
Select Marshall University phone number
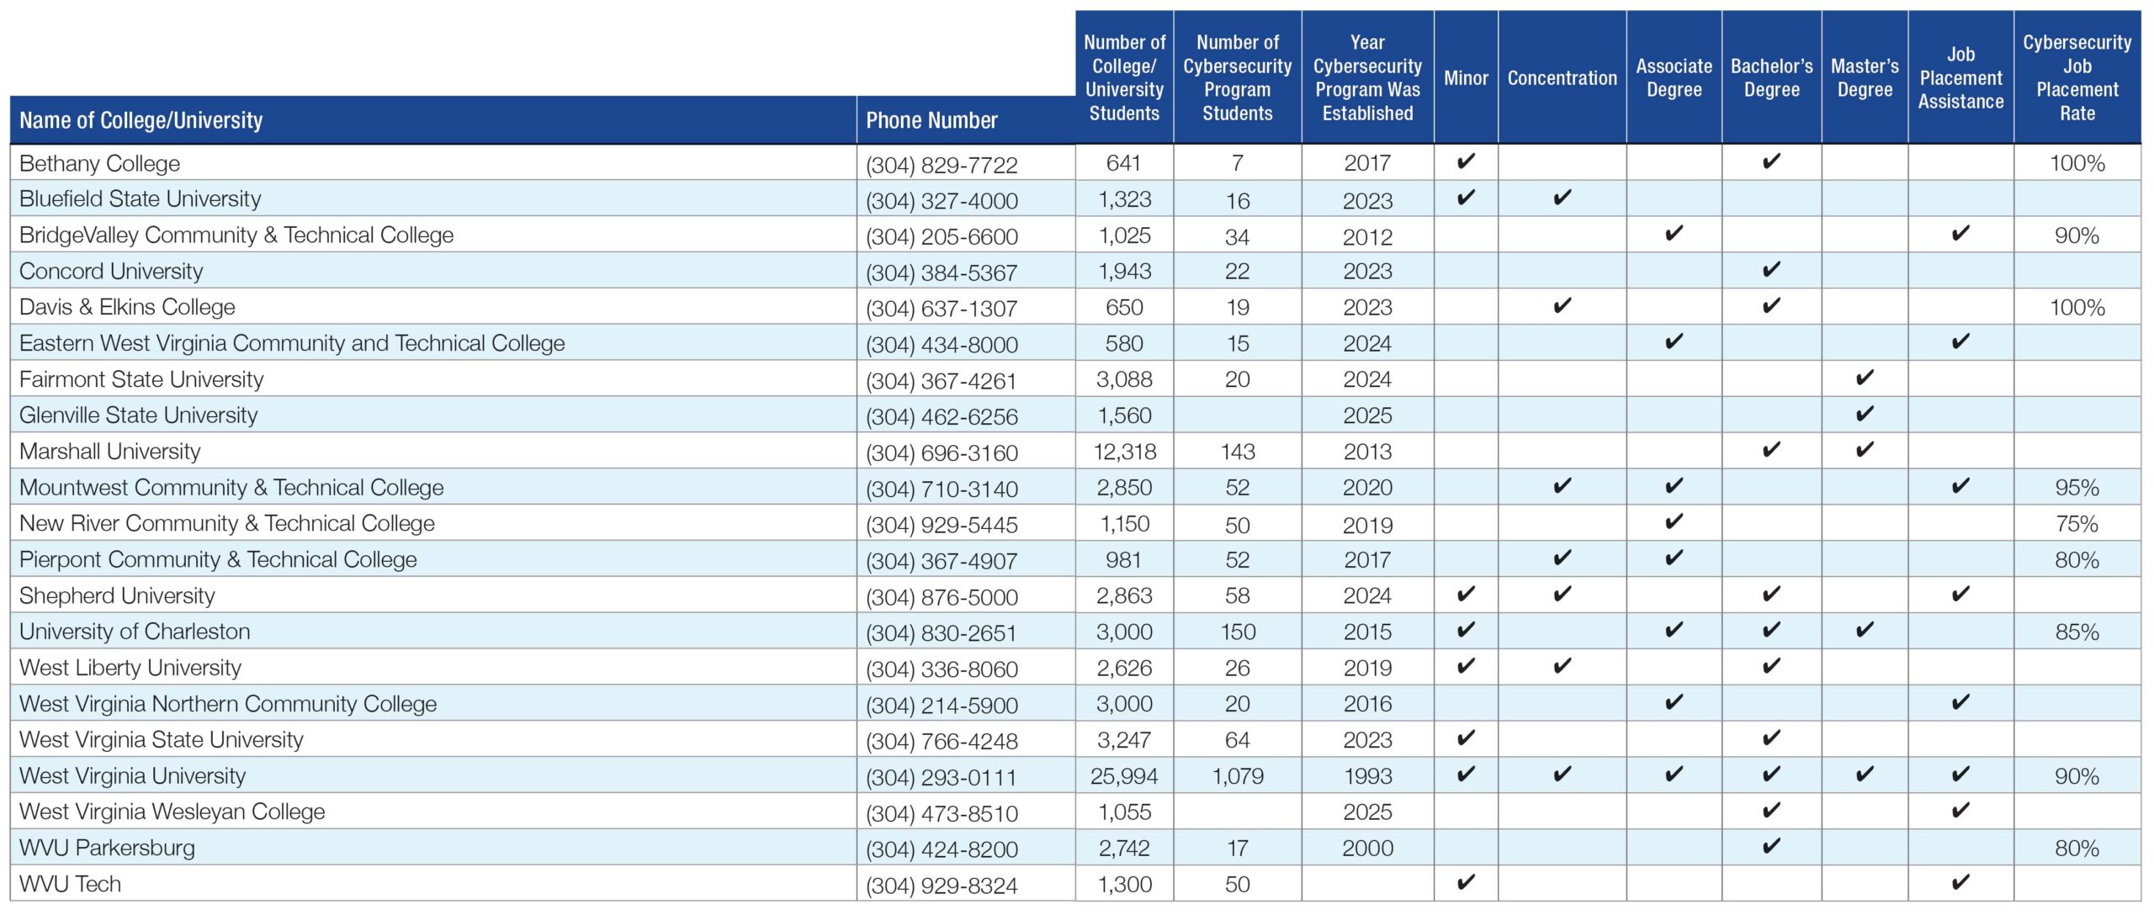click(942, 452)
